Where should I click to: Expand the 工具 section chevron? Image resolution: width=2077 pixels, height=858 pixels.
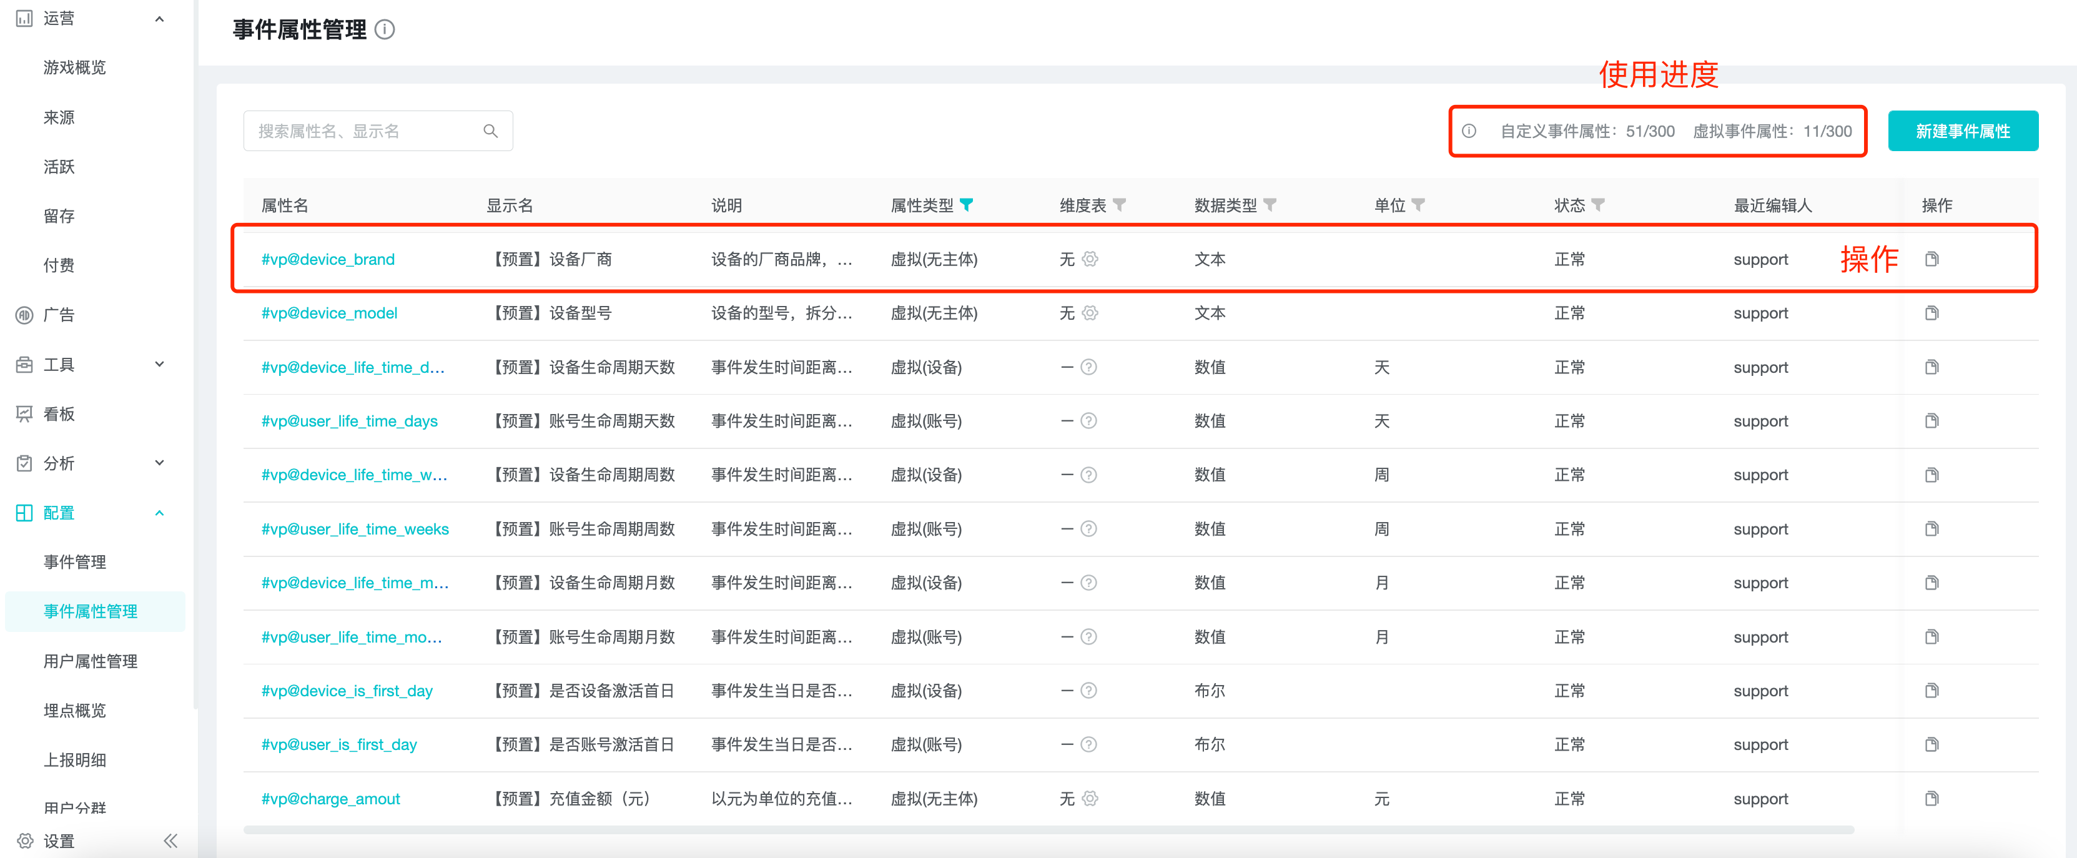tap(160, 363)
